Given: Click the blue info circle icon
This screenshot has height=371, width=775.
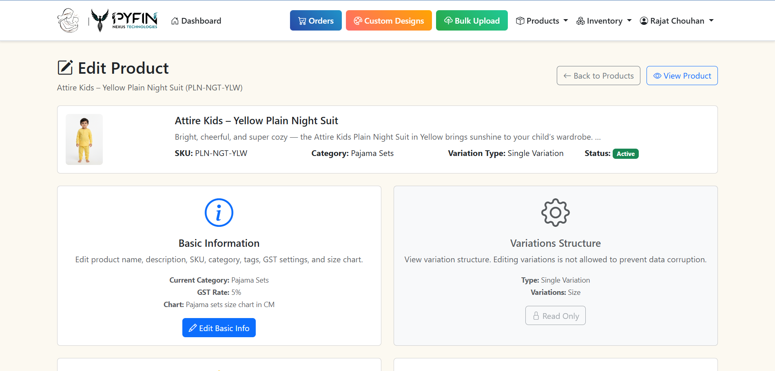Looking at the screenshot, I should [219, 213].
